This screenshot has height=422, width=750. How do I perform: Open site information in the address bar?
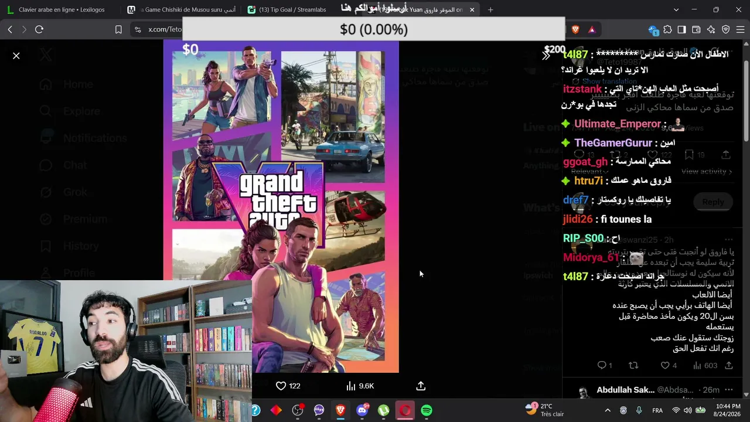click(x=138, y=29)
